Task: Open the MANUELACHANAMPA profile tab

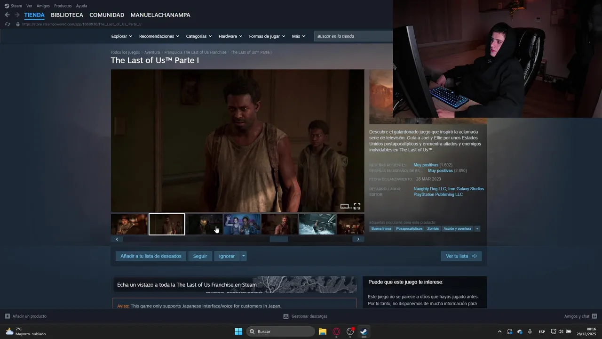Action: (160, 15)
